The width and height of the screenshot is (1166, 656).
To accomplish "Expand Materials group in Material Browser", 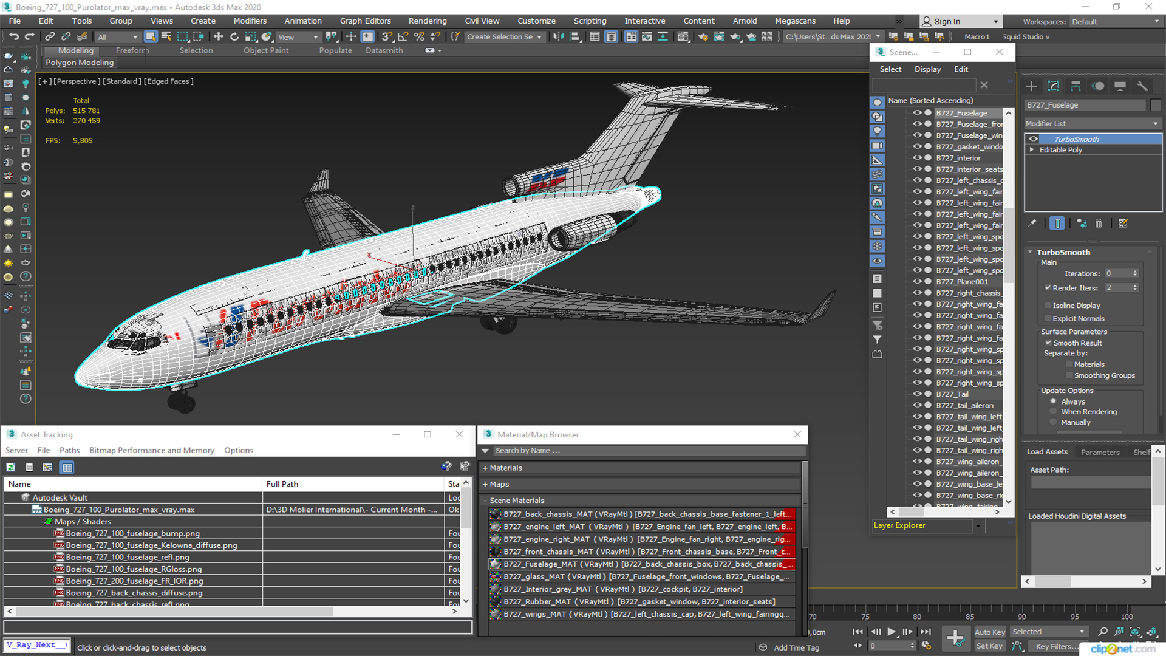I will (485, 468).
